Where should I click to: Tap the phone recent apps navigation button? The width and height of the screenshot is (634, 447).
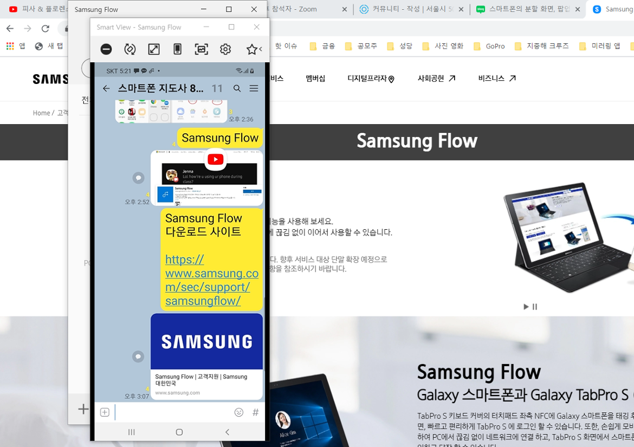(x=132, y=432)
